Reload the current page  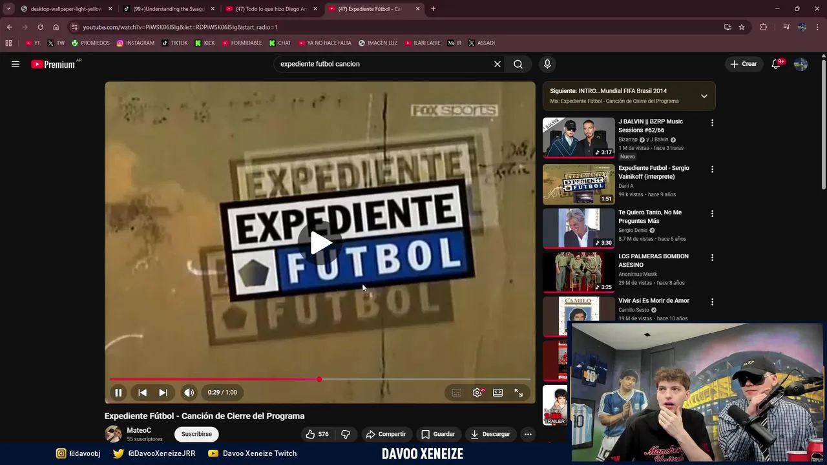pyautogui.click(x=40, y=27)
